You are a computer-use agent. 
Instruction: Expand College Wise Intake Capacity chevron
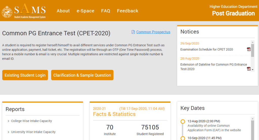[9, 121]
